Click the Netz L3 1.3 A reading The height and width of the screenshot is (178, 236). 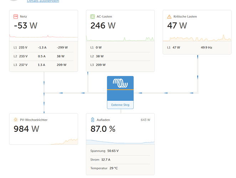(x=41, y=65)
